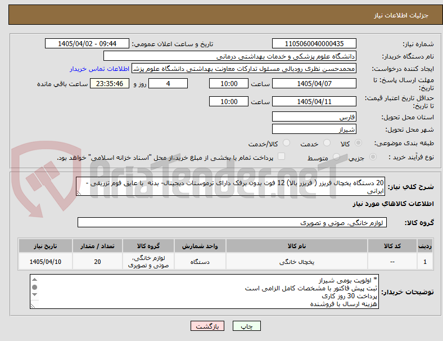Click the تعداد / مقدار column header

pos(97,246)
